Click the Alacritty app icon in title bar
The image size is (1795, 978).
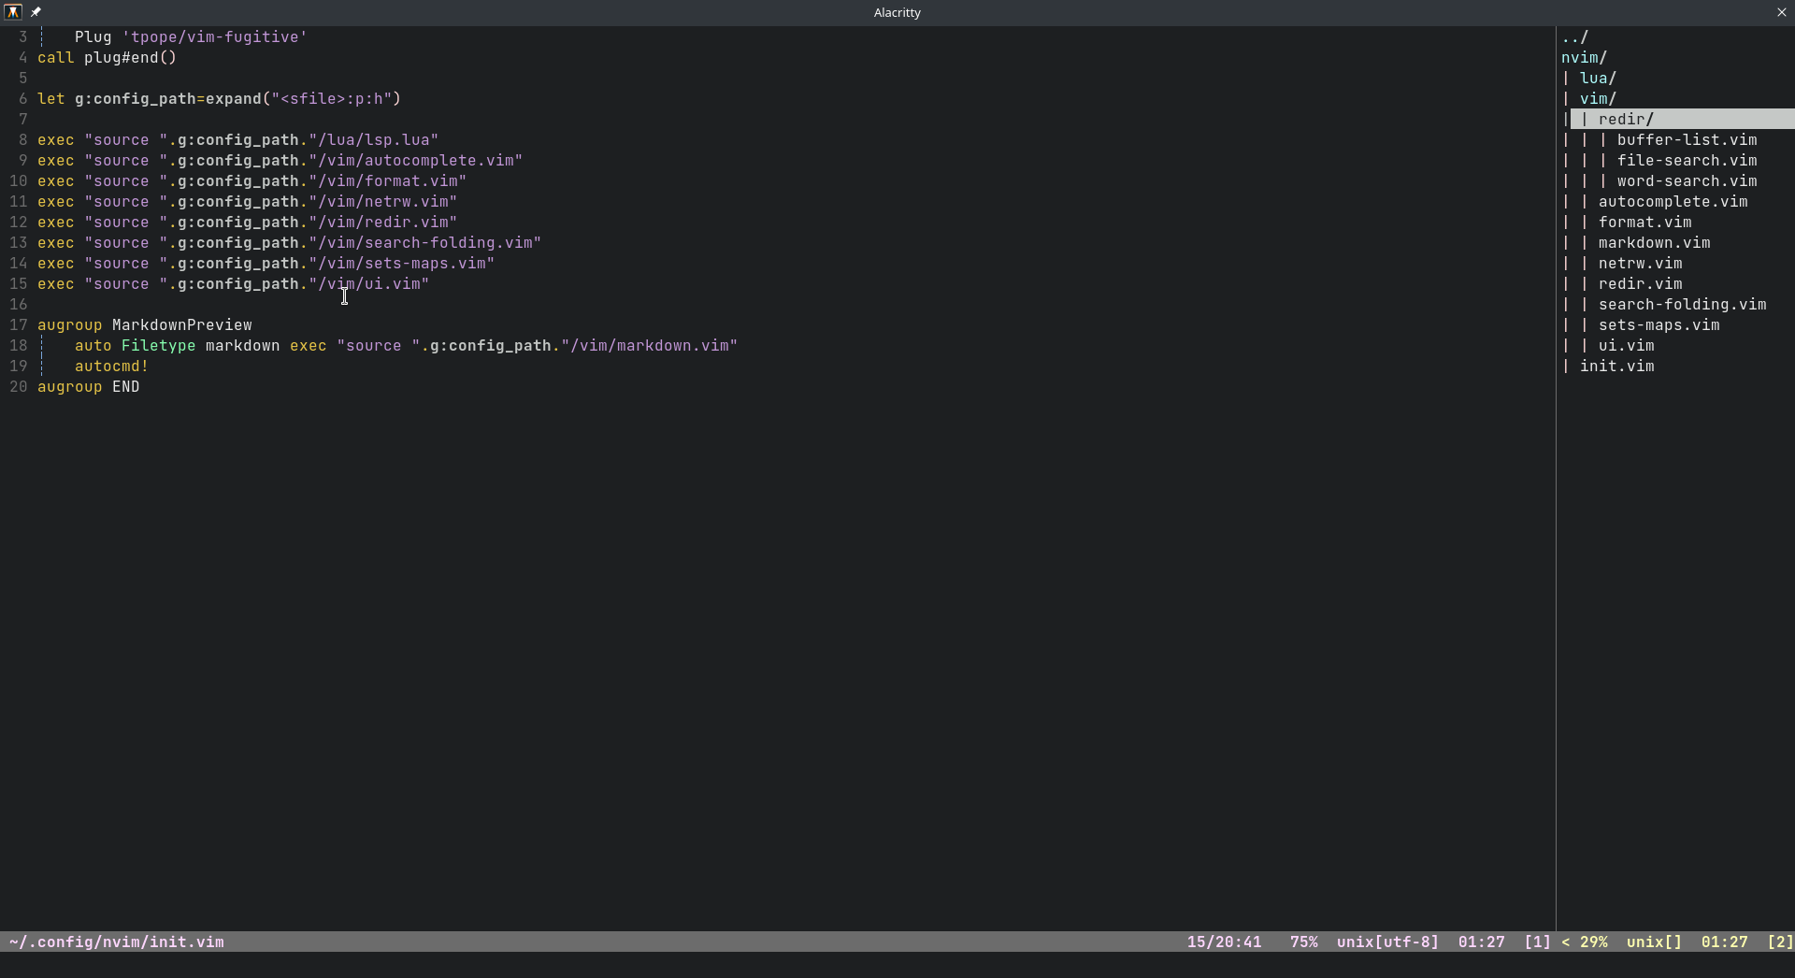tap(13, 12)
